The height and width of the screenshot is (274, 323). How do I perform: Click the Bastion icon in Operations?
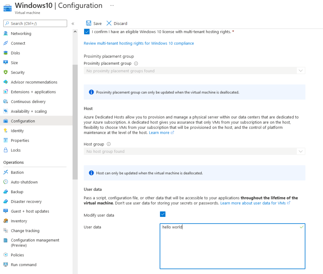pyautogui.click(x=5, y=172)
